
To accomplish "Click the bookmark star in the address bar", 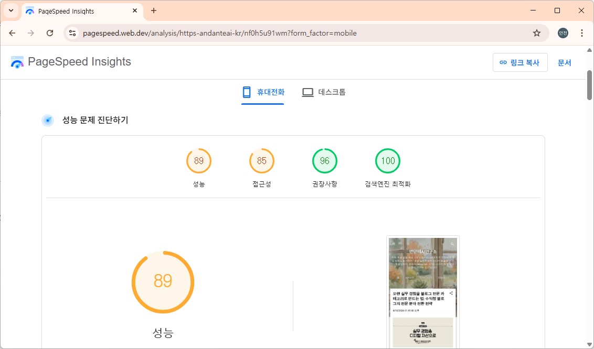I will [537, 32].
